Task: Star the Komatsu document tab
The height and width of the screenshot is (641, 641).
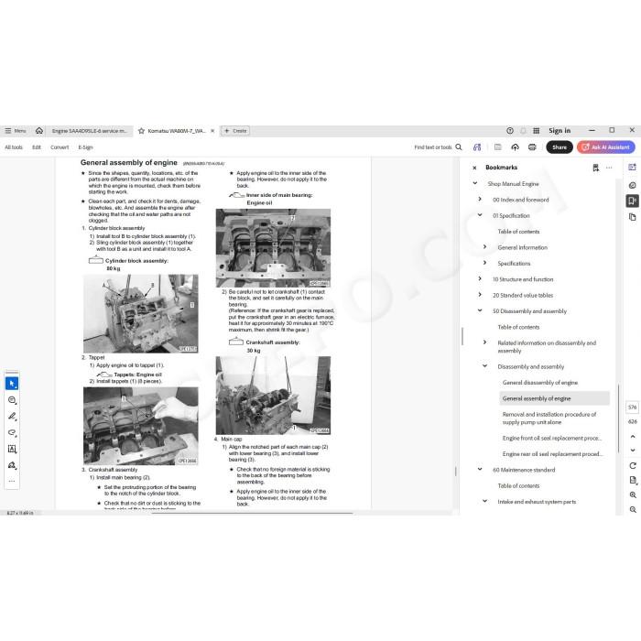Action: [x=141, y=131]
